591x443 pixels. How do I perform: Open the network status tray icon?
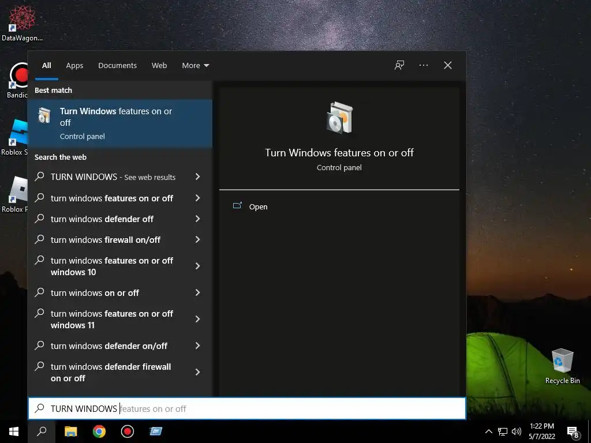(x=503, y=431)
